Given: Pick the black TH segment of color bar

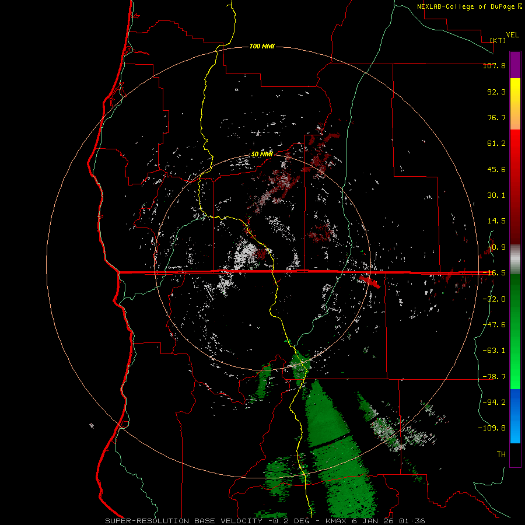Looking at the screenshot, I should [515, 455].
